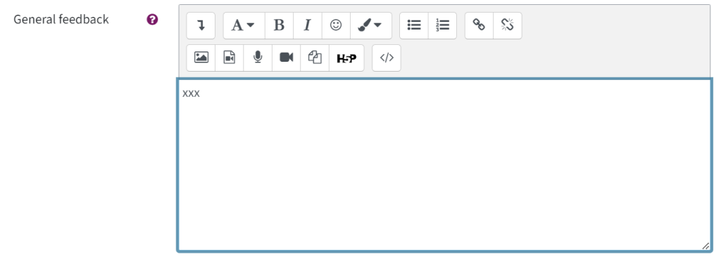Click the text 'xxx' in the editor
The height and width of the screenshot is (257, 721).
[191, 93]
